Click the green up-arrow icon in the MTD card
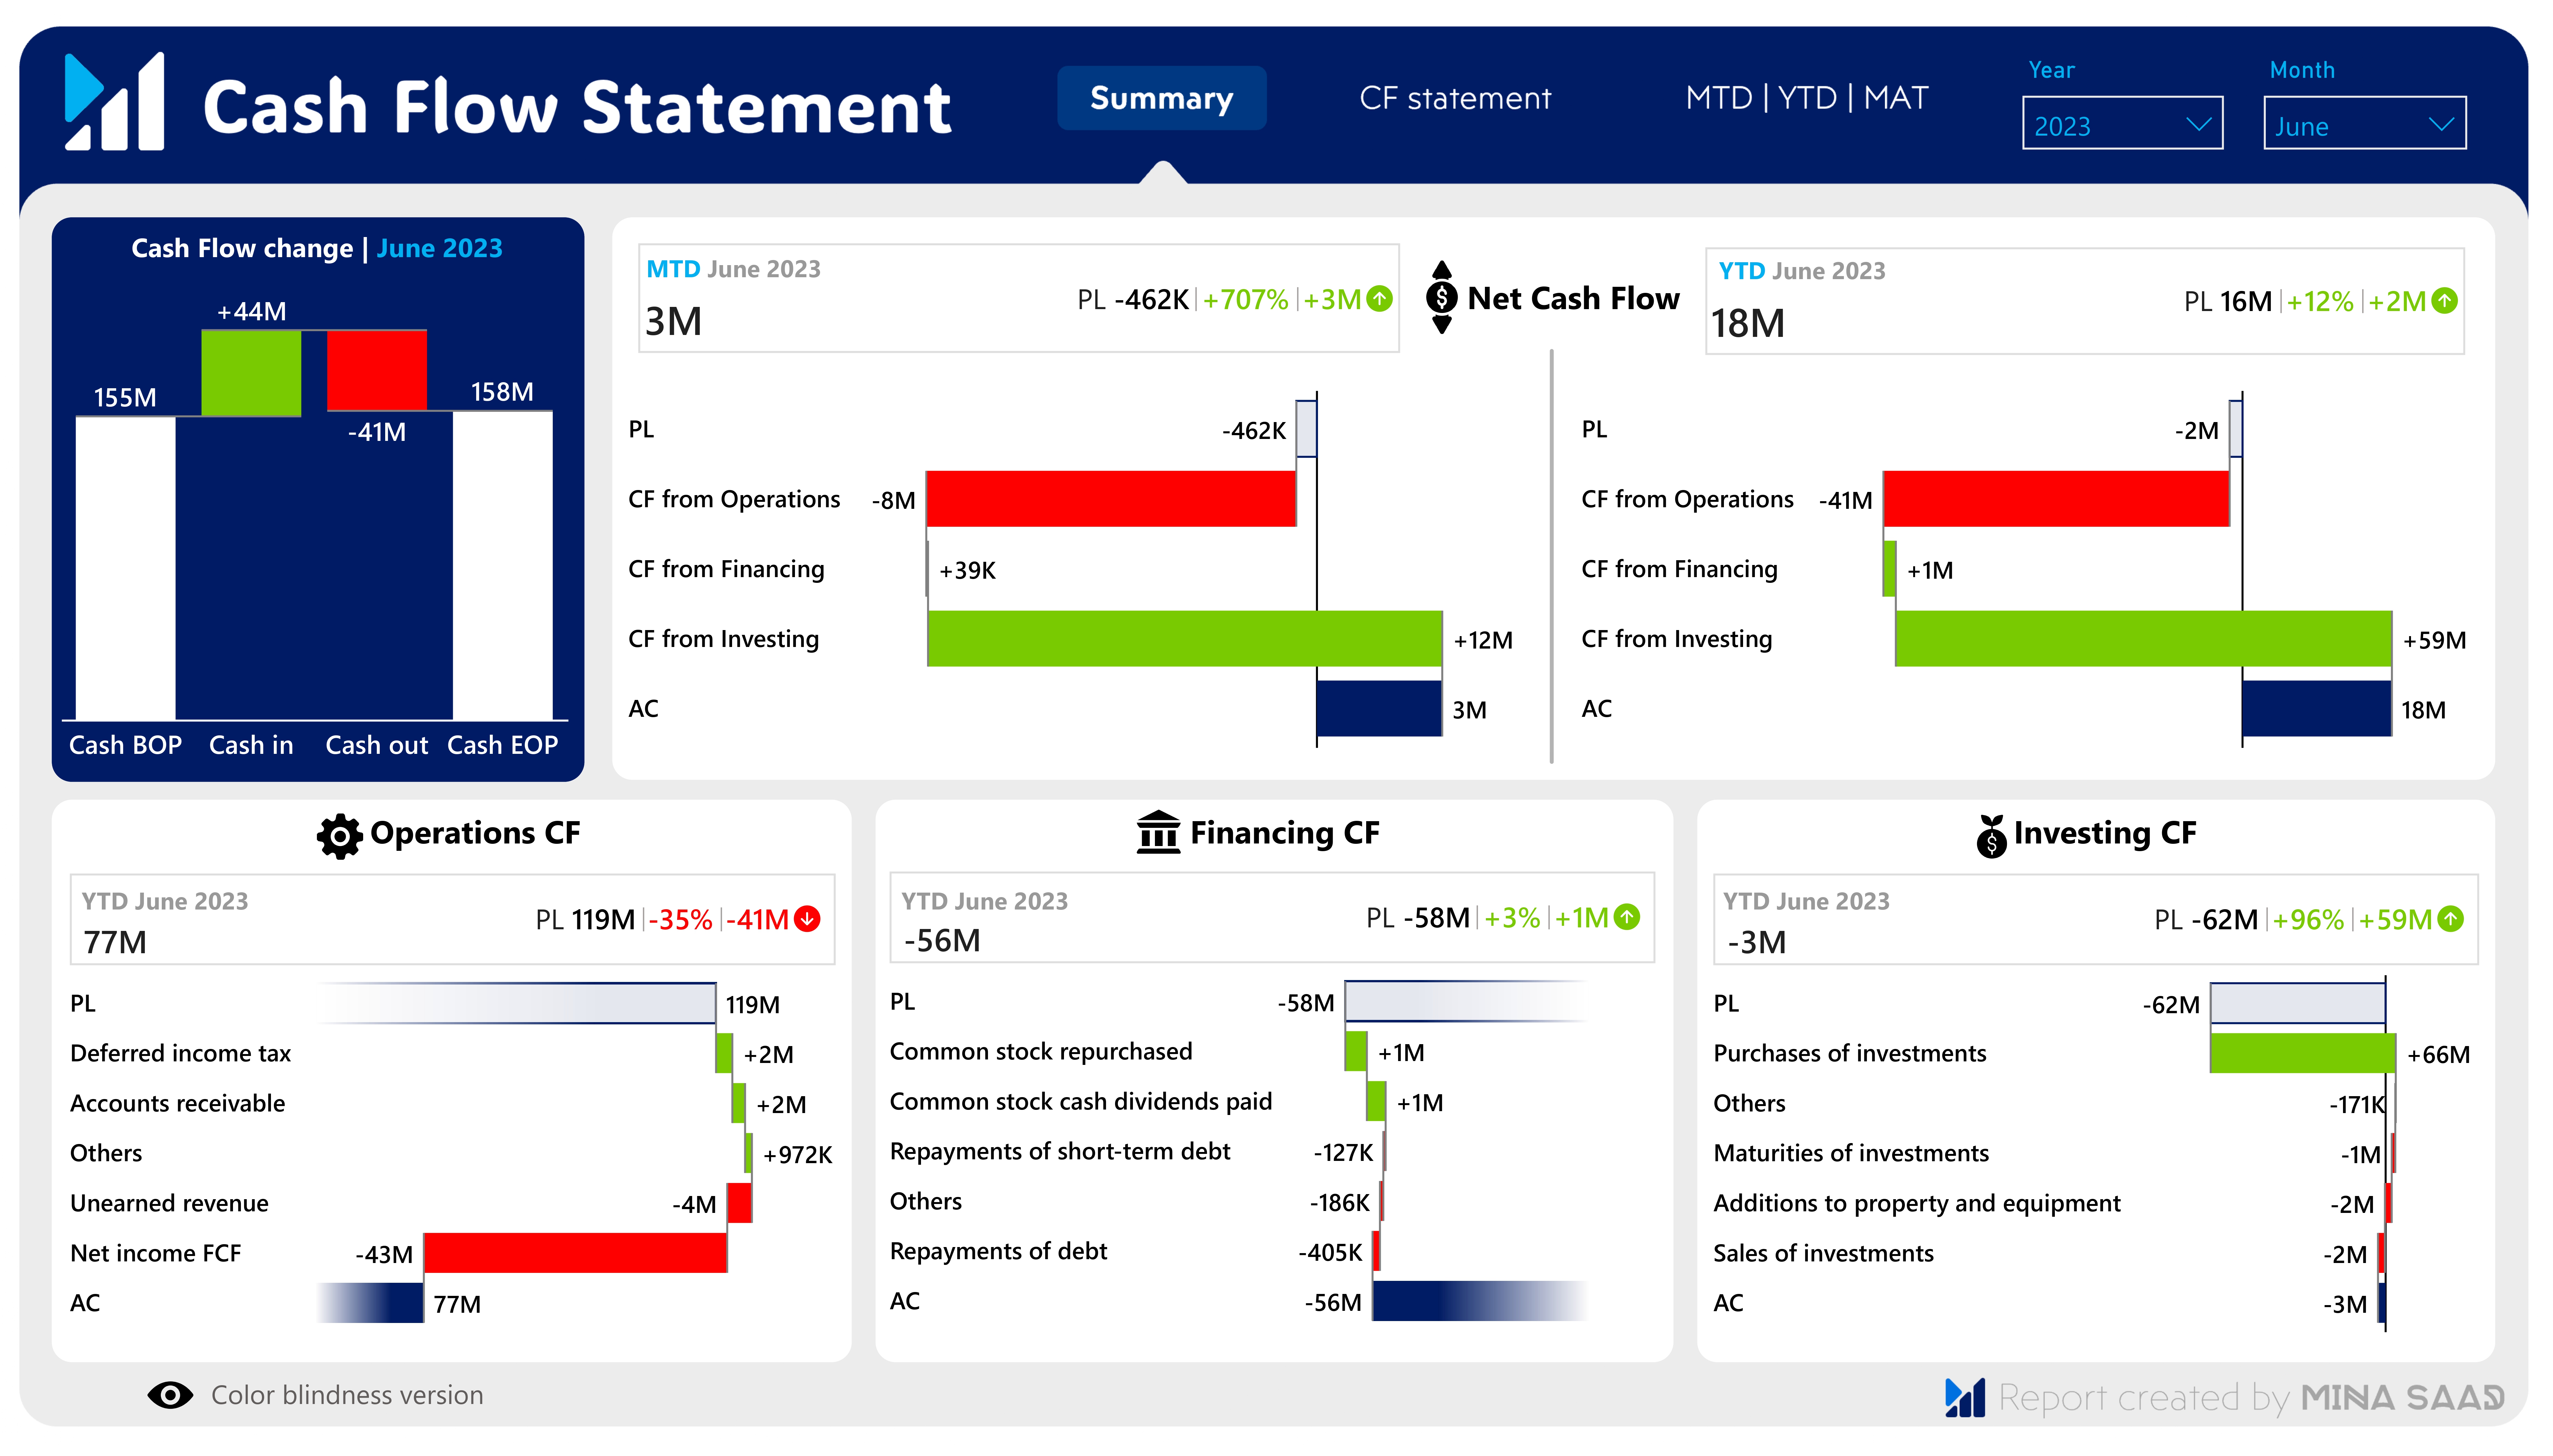Image resolution: width=2553 pixels, height=1456 pixels. (x=1380, y=299)
